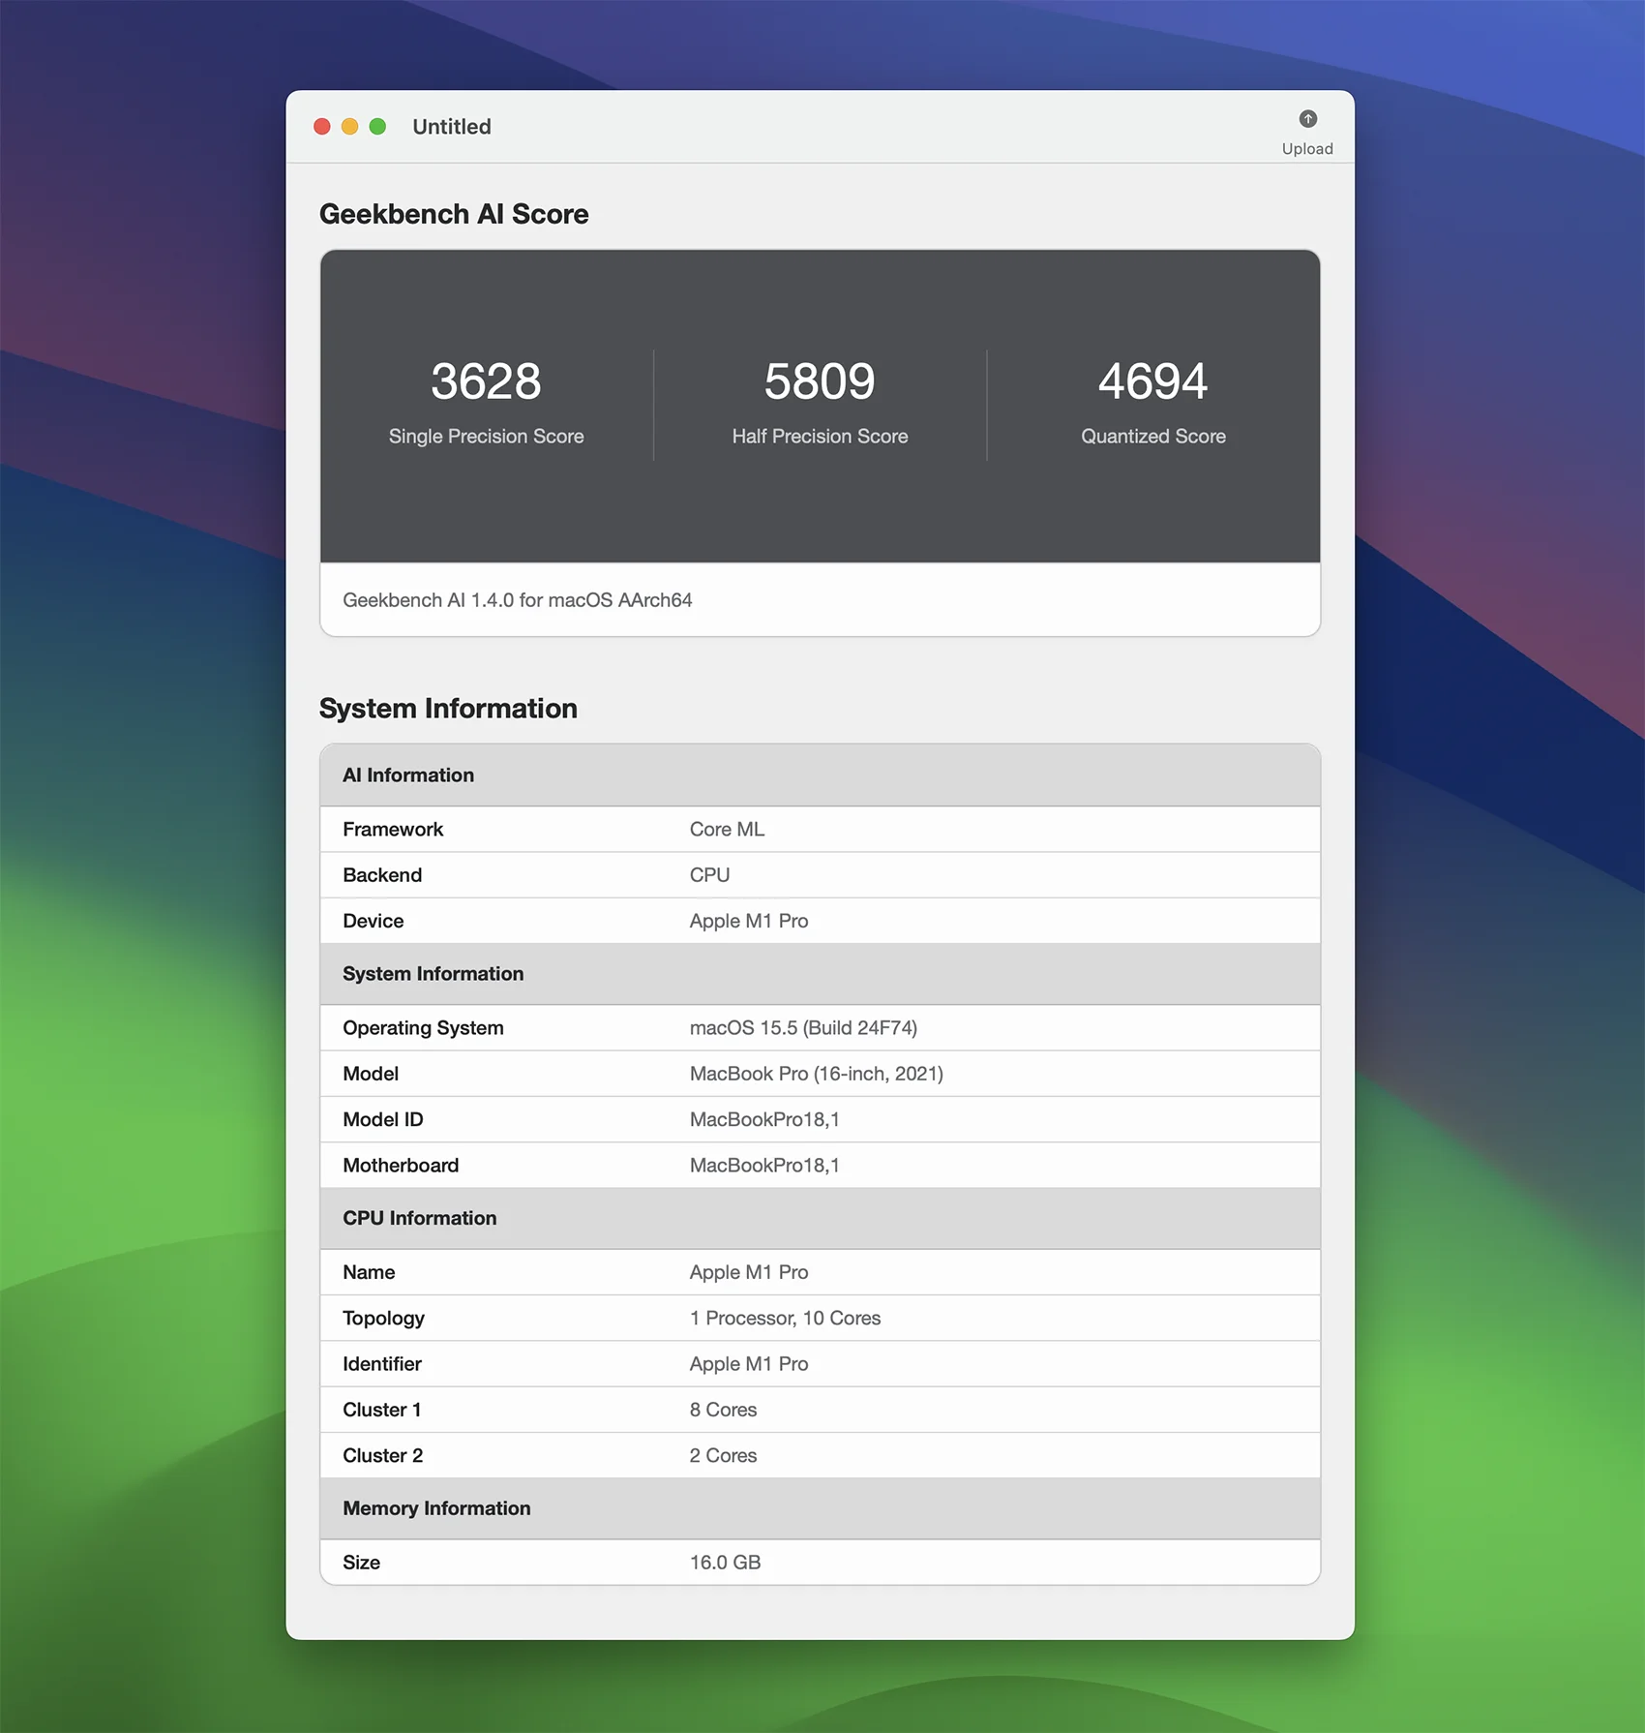Click the Operating System row label
This screenshot has height=1733, width=1645.
tap(423, 1028)
